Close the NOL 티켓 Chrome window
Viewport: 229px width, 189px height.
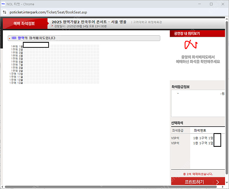click(223, 4)
